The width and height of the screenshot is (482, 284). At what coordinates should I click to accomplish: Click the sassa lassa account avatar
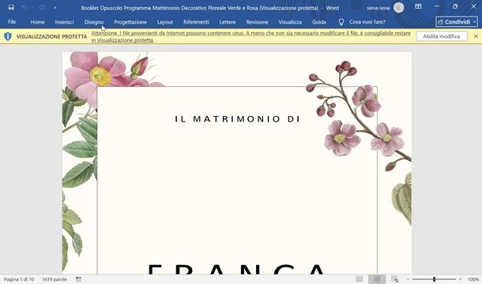click(x=399, y=8)
